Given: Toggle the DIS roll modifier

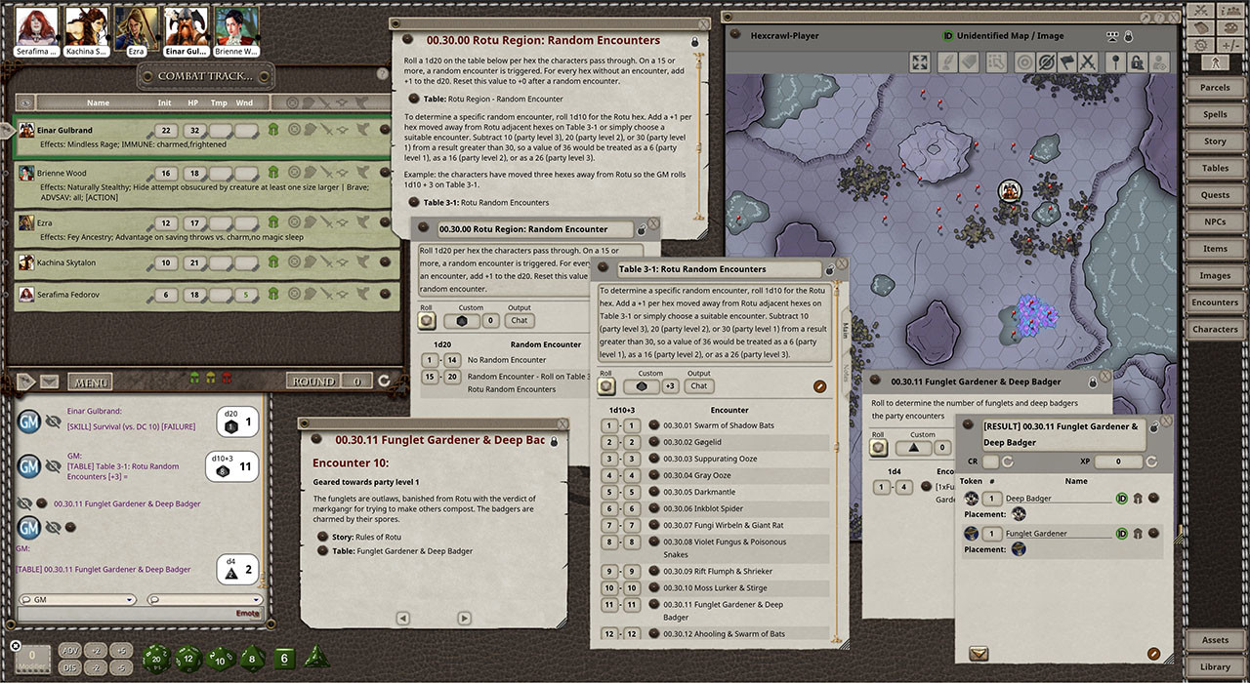Looking at the screenshot, I should click(70, 667).
